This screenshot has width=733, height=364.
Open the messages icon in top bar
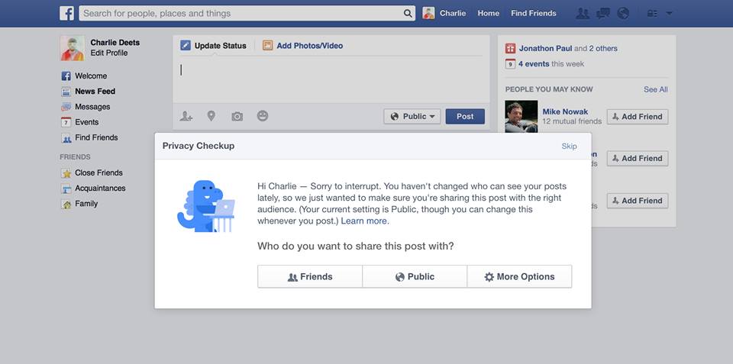coord(603,13)
